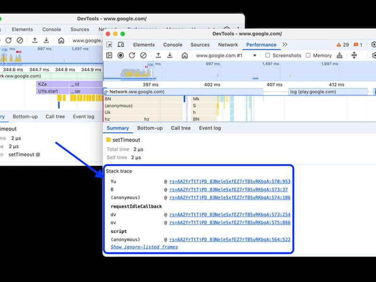Select the Bottom-up tab in the back window
The width and height of the screenshot is (376, 282).
tap(25, 117)
